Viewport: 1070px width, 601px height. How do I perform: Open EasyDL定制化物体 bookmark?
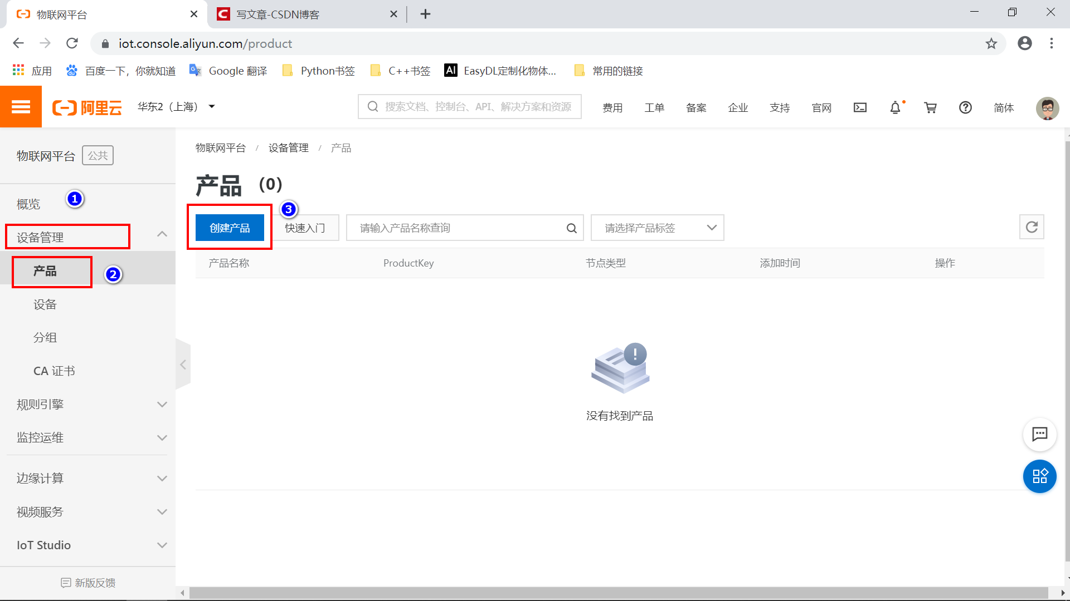(500, 71)
